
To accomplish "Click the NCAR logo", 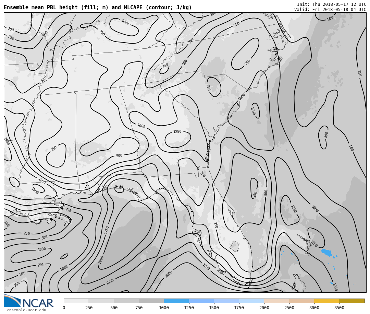I will pyautogui.click(x=28, y=301).
